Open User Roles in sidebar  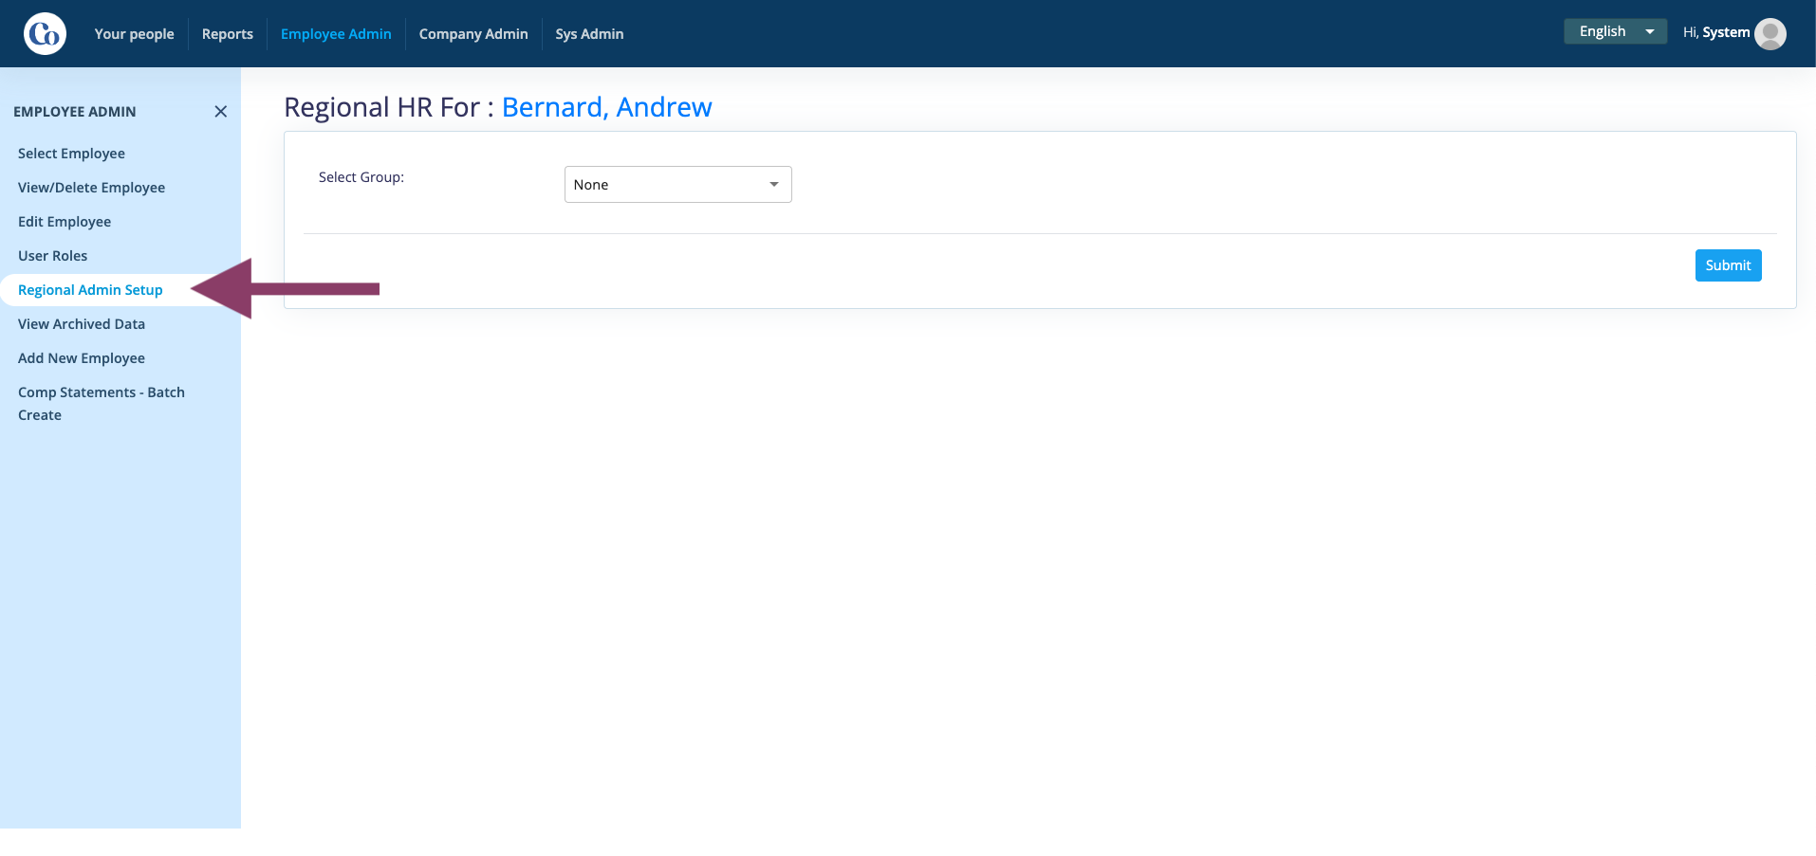point(52,256)
